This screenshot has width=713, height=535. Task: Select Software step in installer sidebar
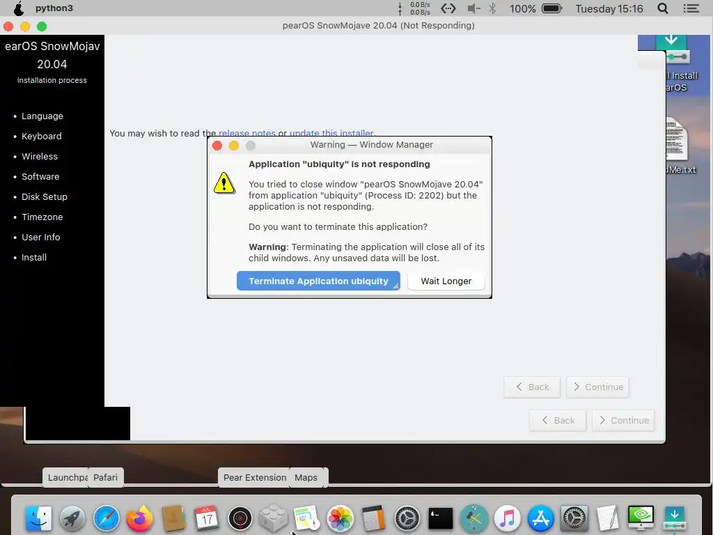[x=40, y=176]
